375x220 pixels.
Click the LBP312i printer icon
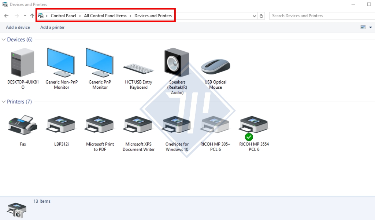coord(61,125)
